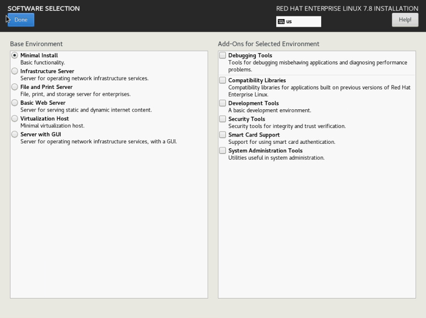
Task: Click the Server with GUI label
Action: pyautogui.click(x=41, y=134)
